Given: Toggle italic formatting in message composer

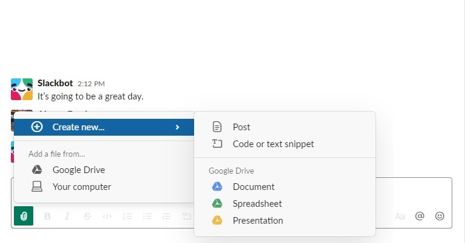Looking at the screenshot, I should [67, 216].
